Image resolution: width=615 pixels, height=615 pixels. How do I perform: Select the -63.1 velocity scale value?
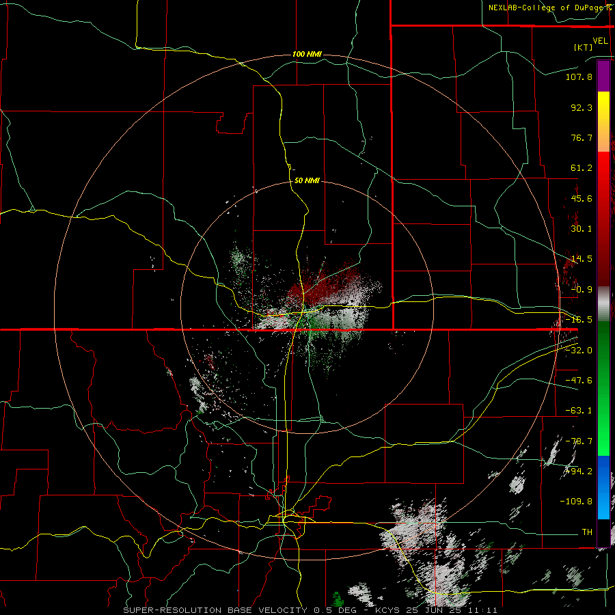click(579, 411)
